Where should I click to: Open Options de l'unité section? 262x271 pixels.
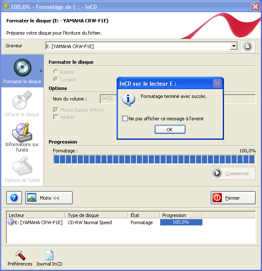22,170
